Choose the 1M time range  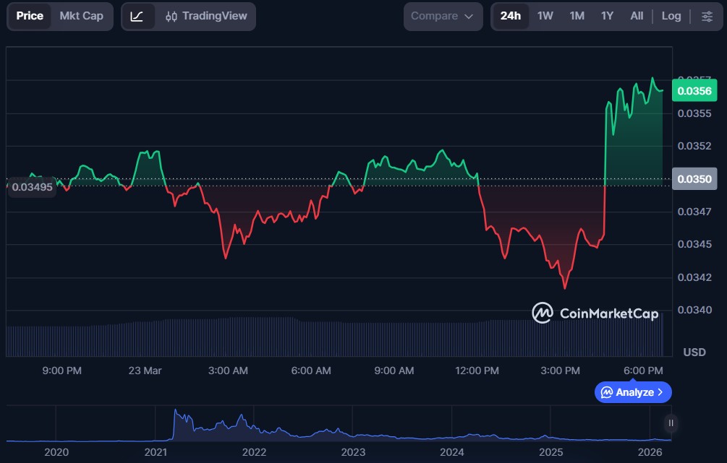(x=577, y=16)
